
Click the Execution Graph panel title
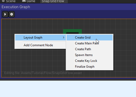click(x=16, y=7)
